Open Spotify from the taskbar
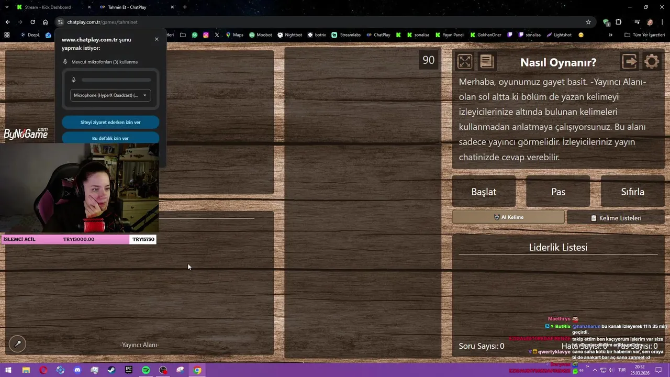 click(146, 370)
